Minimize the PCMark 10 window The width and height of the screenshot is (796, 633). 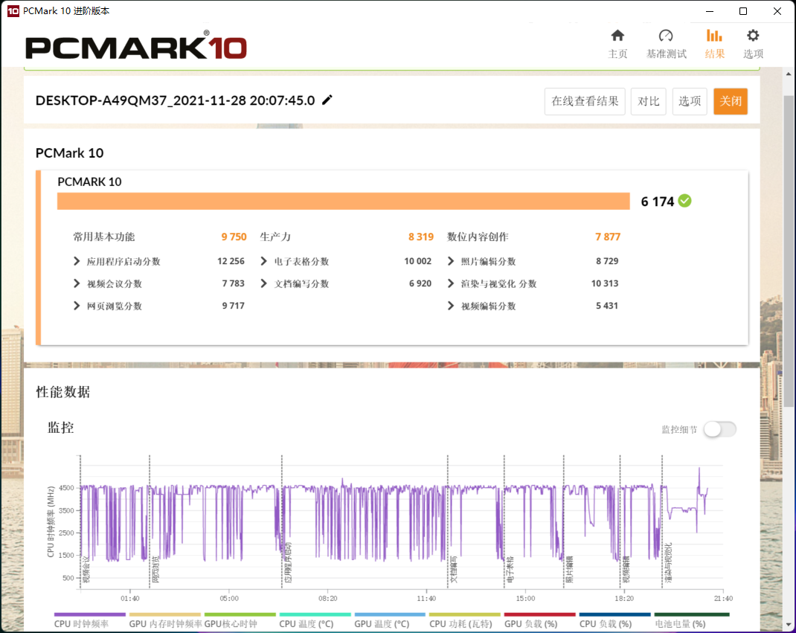pyautogui.click(x=710, y=11)
